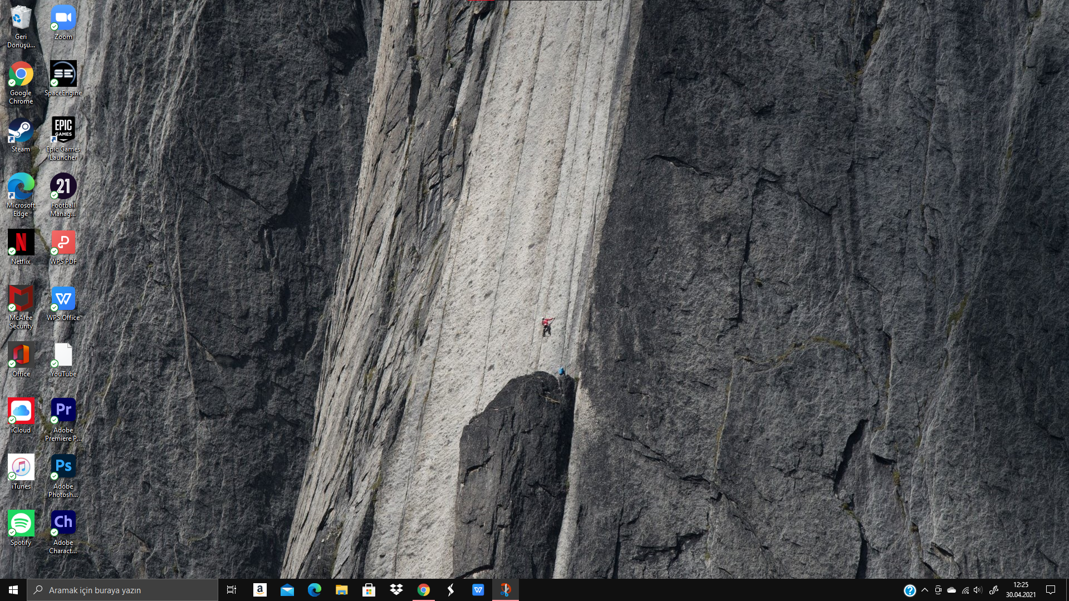Click the Windows Start button
1069x601 pixels.
coord(13,590)
